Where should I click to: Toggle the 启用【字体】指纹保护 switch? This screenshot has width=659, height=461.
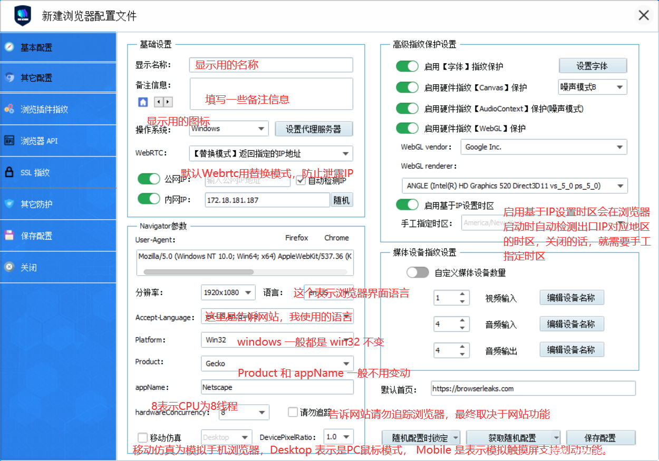pyautogui.click(x=407, y=66)
